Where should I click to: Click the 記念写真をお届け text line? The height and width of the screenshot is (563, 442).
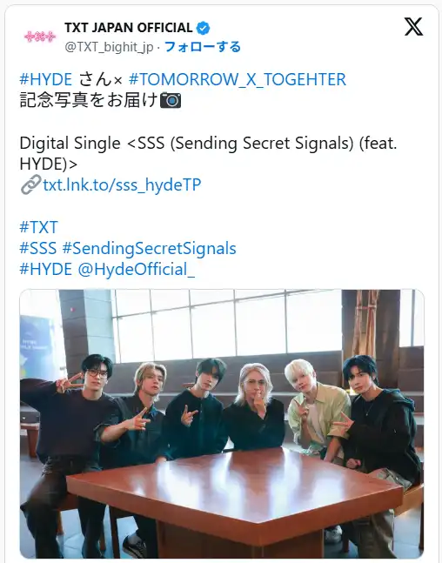tap(89, 101)
